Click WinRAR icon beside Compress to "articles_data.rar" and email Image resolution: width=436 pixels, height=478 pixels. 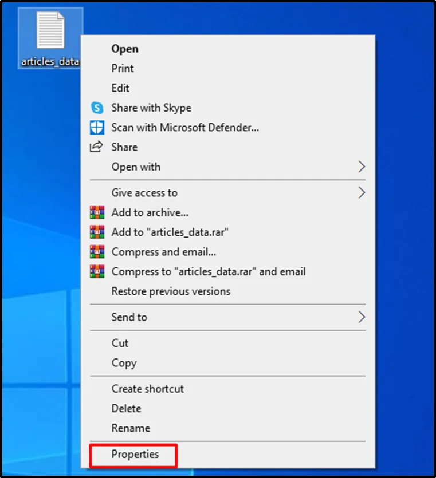coord(97,271)
